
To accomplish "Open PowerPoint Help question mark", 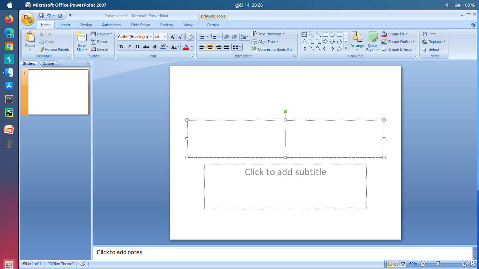I will [474, 25].
